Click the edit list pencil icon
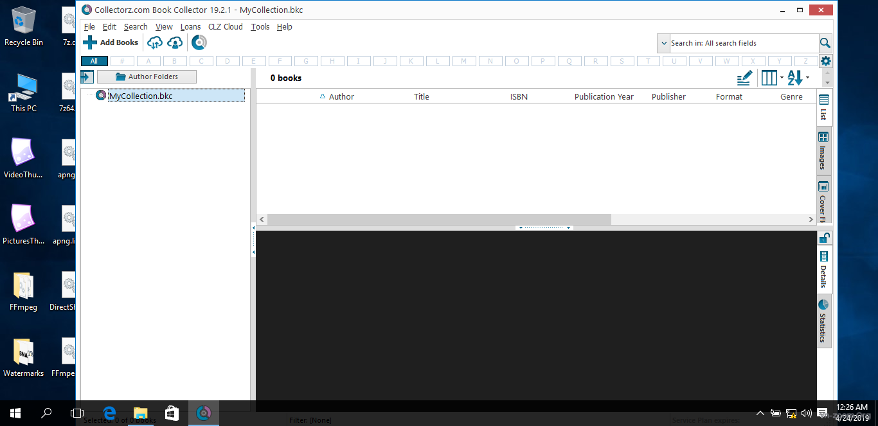Viewport: 878px width, 426px height. [x=744, y=78]
